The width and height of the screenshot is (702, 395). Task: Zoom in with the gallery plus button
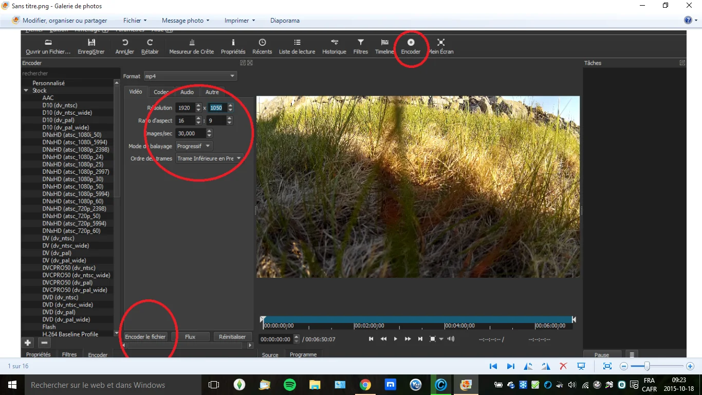[690, 366]
